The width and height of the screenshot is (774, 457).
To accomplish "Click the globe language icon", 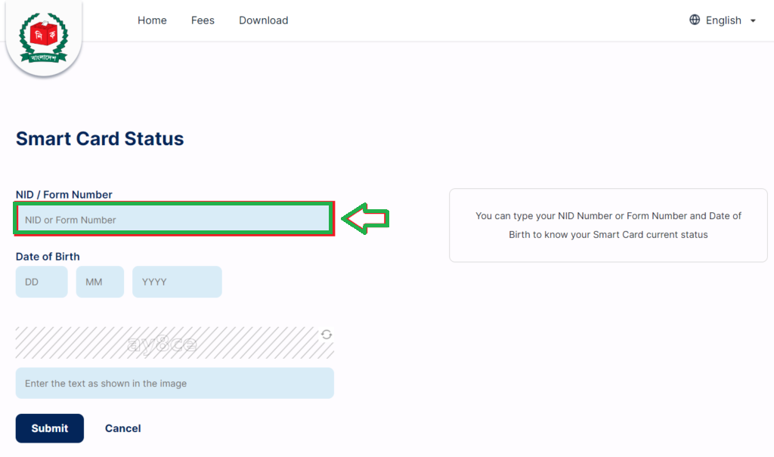I will pos(695,20).
